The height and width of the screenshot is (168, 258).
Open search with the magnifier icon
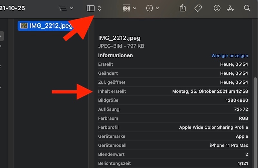click(247, 8)
